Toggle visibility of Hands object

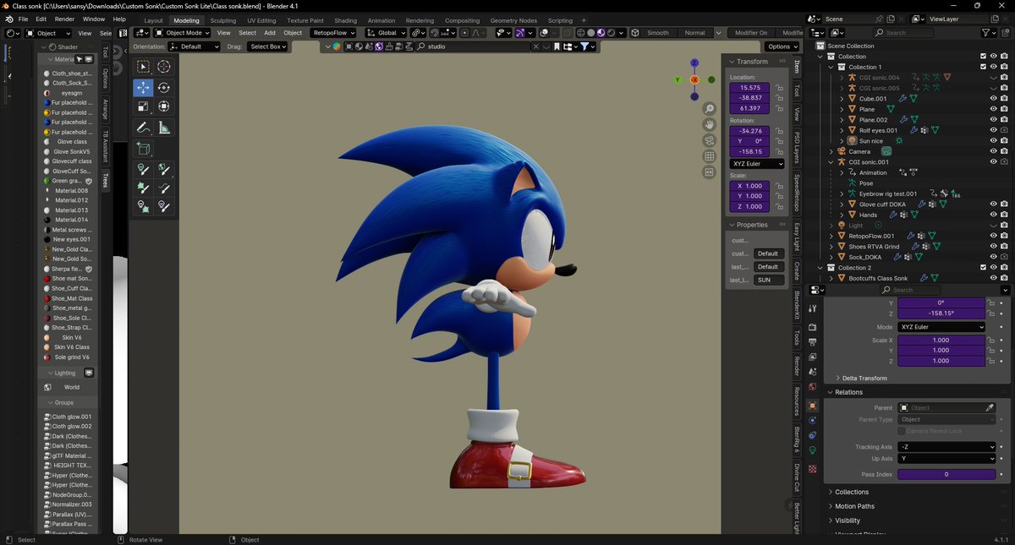click(993, 215)
